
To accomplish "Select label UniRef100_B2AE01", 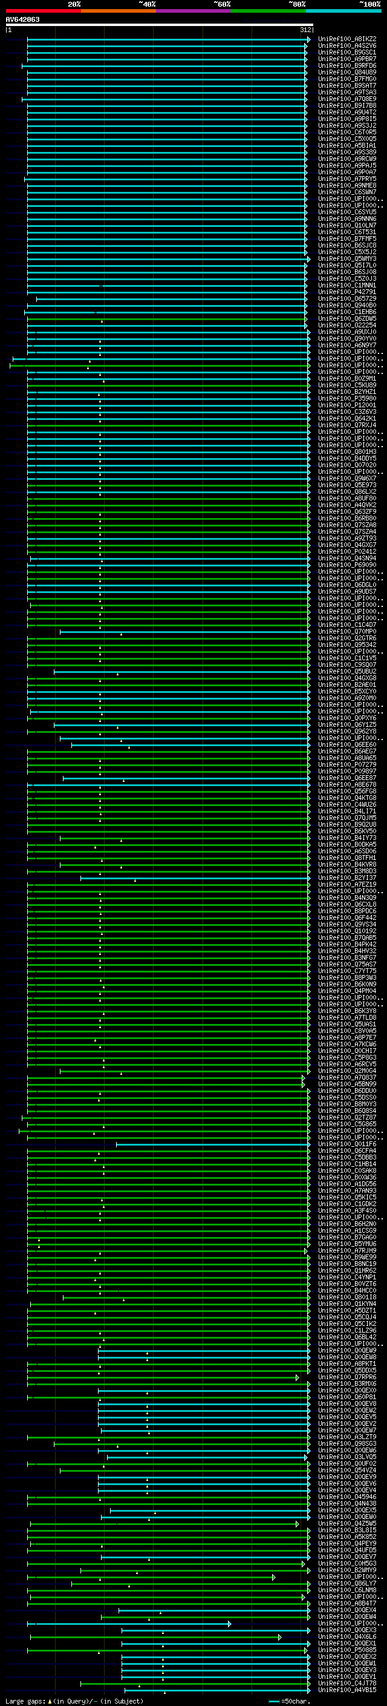I will point(347,685).
